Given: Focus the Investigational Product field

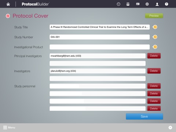Looking at the screenshot, I should pyautogui.click(x=99, y=47).
